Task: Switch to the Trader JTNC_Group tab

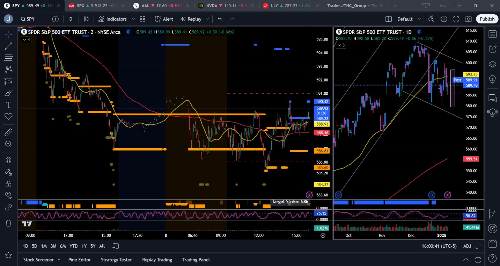Action: [x=355, y=6]
